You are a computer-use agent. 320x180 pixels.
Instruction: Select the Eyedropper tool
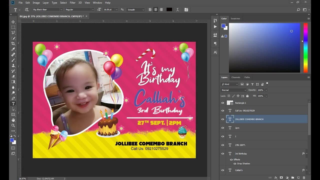pyautogui.click(x=13, y=49)
